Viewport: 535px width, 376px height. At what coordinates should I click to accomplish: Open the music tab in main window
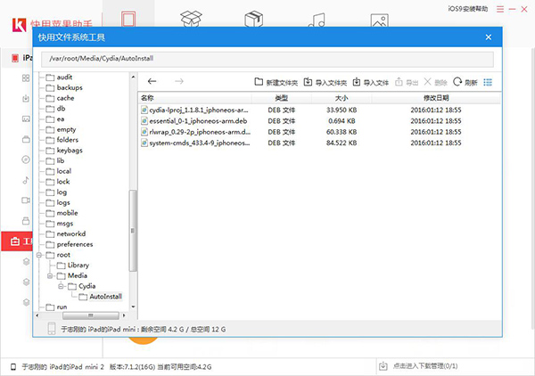(x=317, y=20)
